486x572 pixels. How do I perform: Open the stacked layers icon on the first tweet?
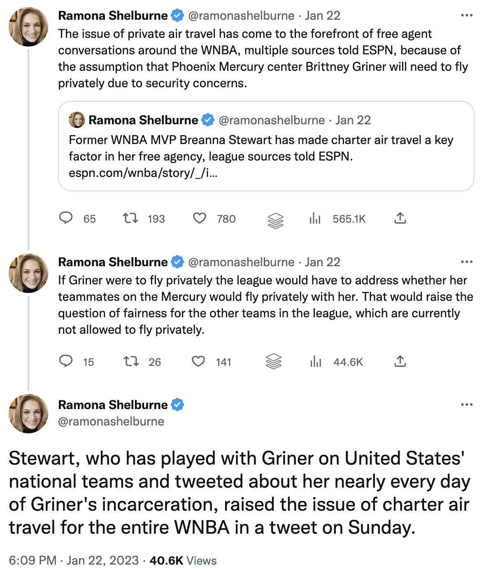(x=276, y=221)
